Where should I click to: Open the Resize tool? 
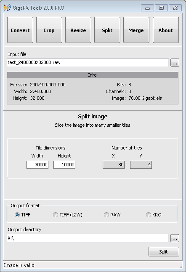tap(78, 30)
